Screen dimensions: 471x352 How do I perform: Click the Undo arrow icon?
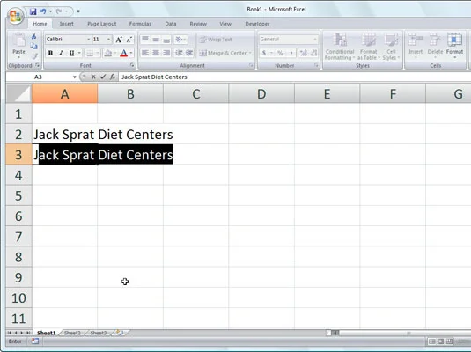(43, 11)
